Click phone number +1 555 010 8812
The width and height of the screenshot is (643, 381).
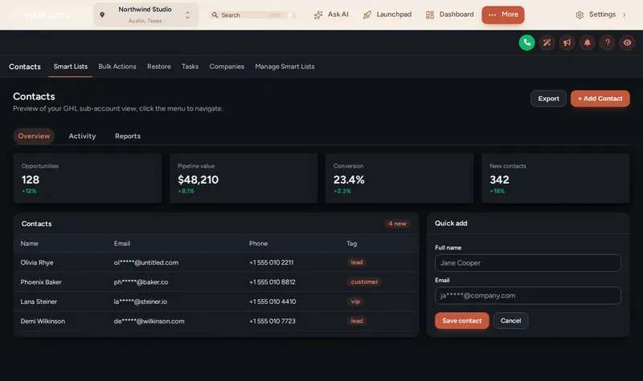(x=272, y=282)
